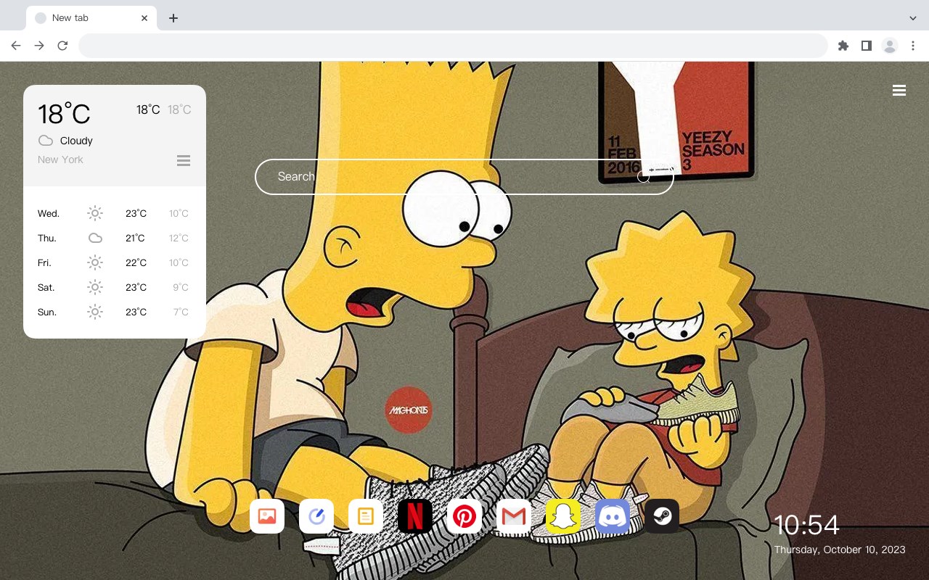
Task: Go forward to the next page
Action: [39, 46]
